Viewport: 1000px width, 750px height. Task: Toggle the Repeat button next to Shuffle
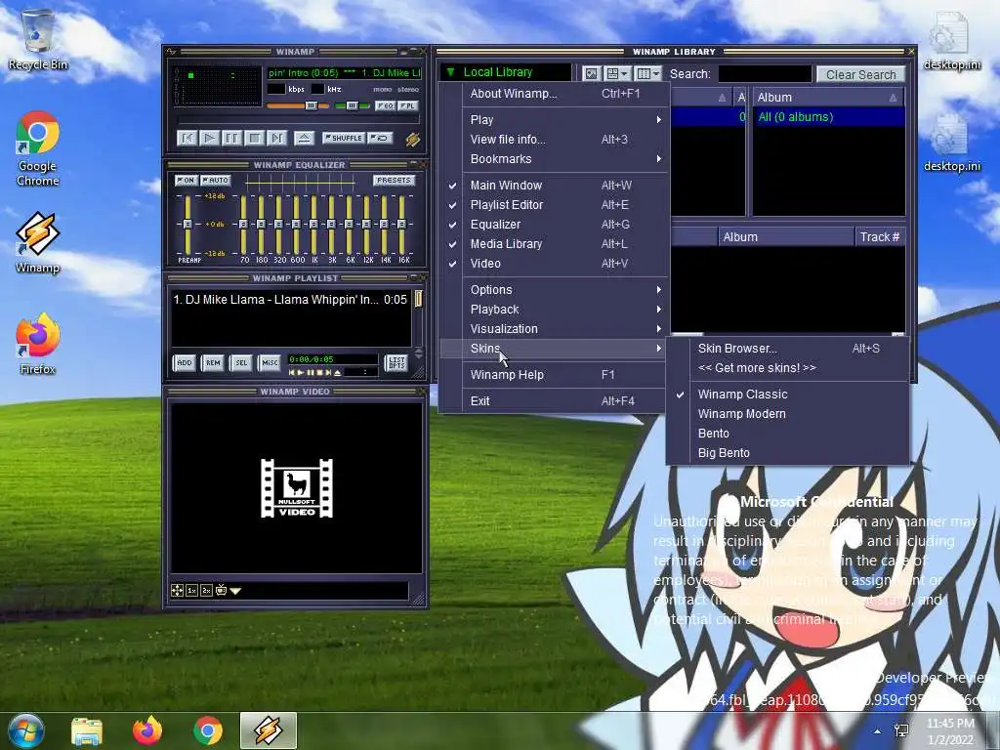click(380, 138)
